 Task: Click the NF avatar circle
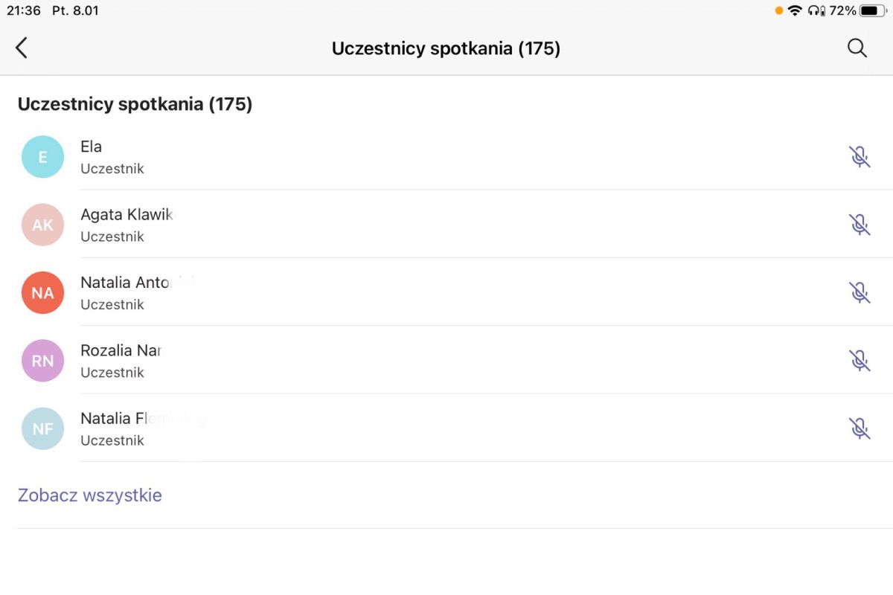tap(42, 428)
